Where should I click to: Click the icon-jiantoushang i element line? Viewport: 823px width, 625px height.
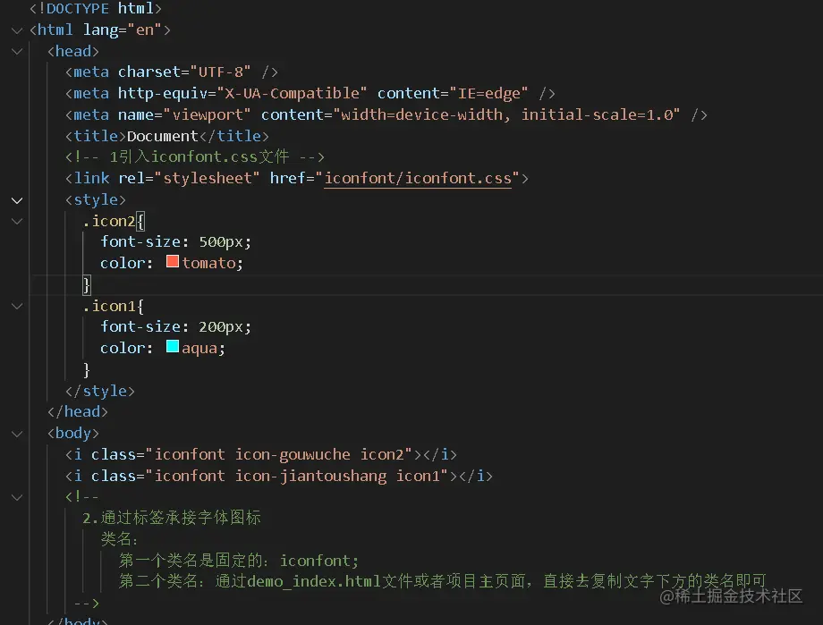coord(279,476)
